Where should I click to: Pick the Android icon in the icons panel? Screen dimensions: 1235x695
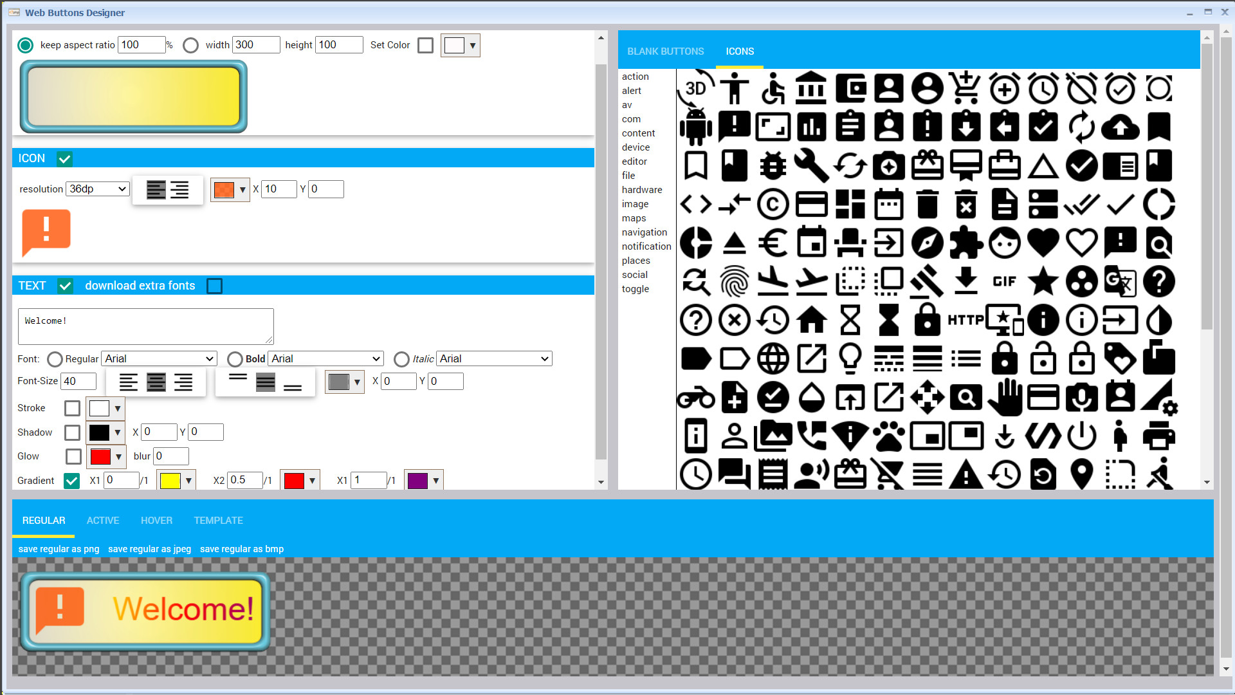coord(696,127)
